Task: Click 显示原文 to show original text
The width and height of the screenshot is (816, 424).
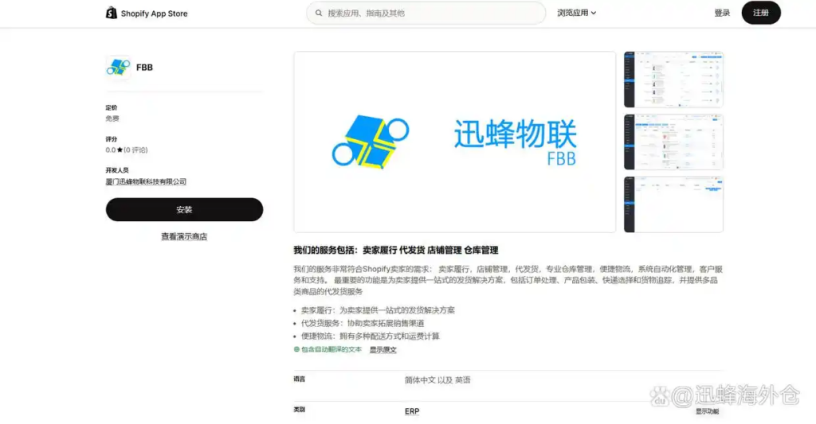Action: (x=383, y=350)
